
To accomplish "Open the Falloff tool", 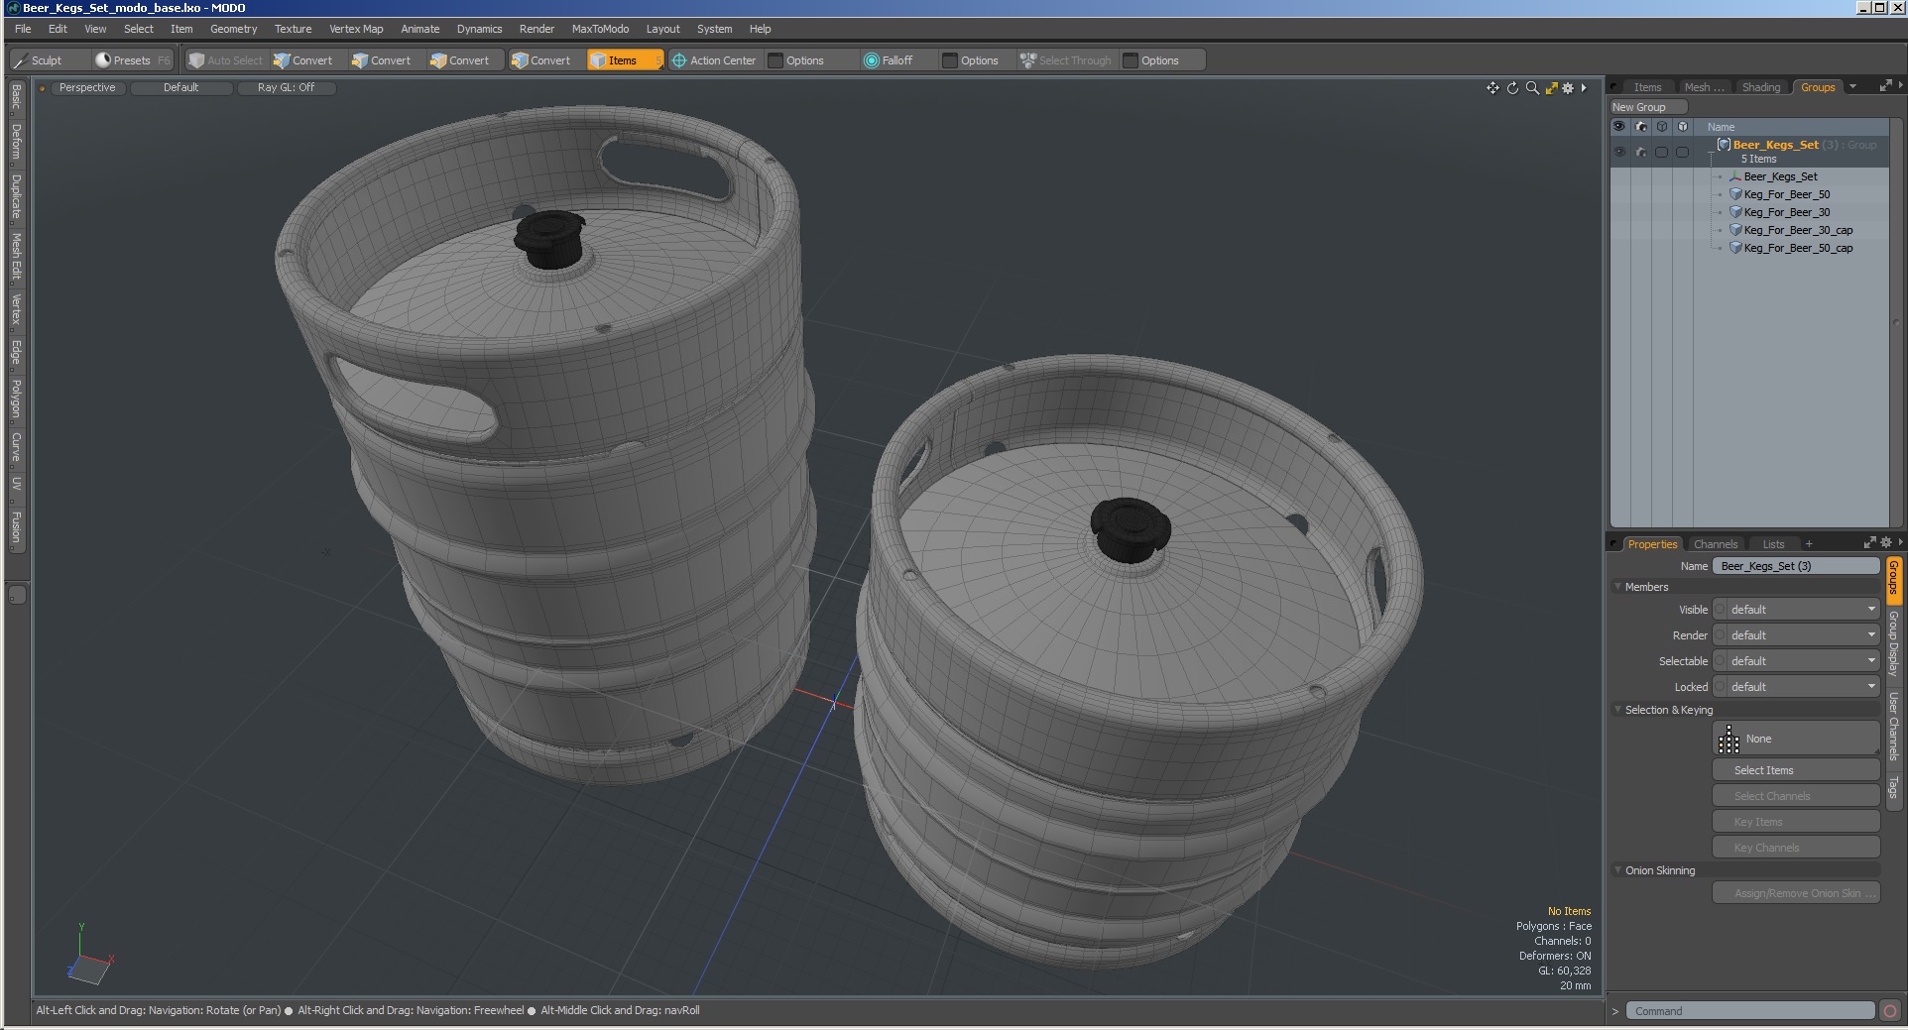I will coord(889,60).
